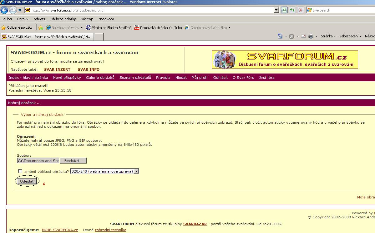
Task: Focus the address bar URL field
Action: tap(152, 10)
